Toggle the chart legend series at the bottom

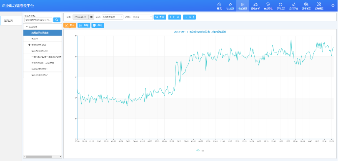coord(200,151)
